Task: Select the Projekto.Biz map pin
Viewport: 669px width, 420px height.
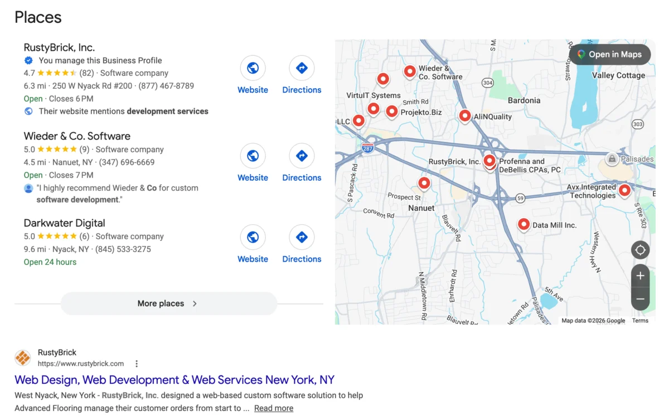Action: point(392,112)
